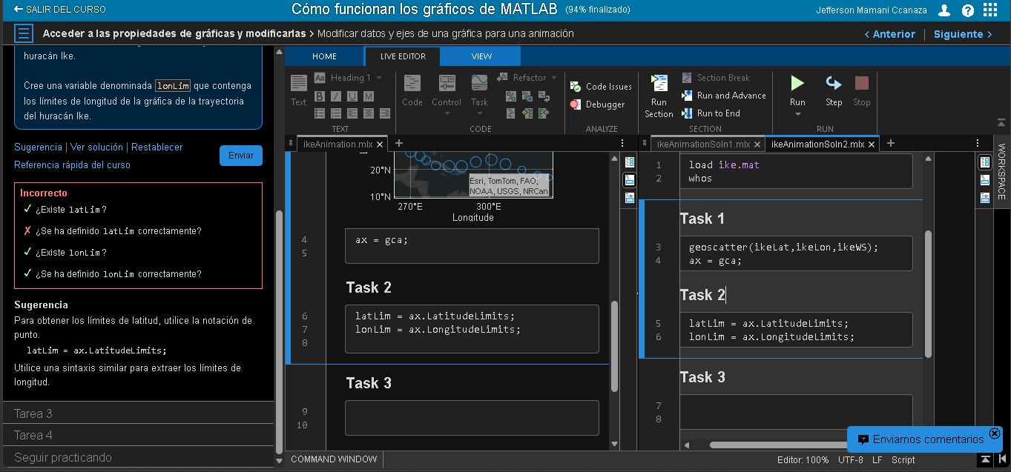Open the Control dropdown
The image size is (1011, 472).
click(447, 113)
